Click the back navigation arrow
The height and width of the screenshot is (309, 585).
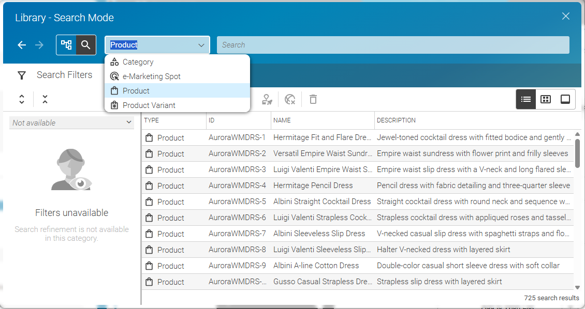(22, 45)
